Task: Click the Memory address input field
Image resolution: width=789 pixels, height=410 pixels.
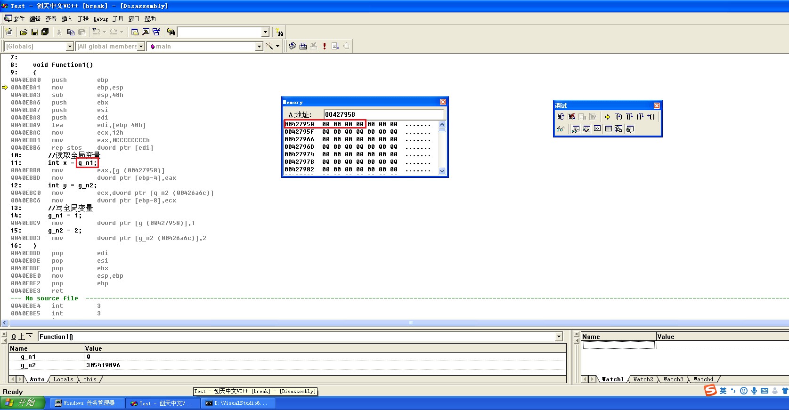Action: 383,114
